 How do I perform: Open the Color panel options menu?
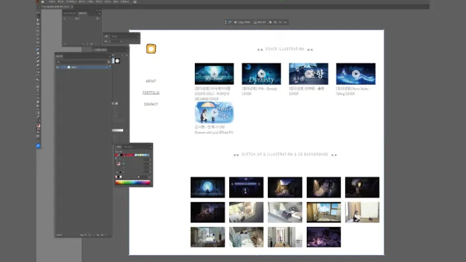(x=151, y=147)
